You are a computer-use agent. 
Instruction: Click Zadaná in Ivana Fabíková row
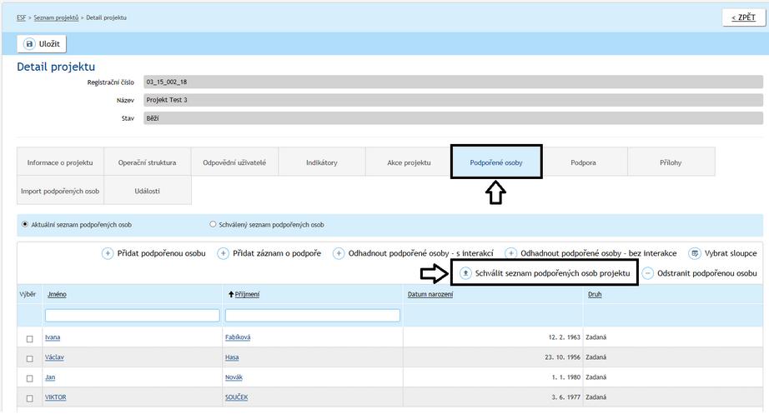pos(596,337)
